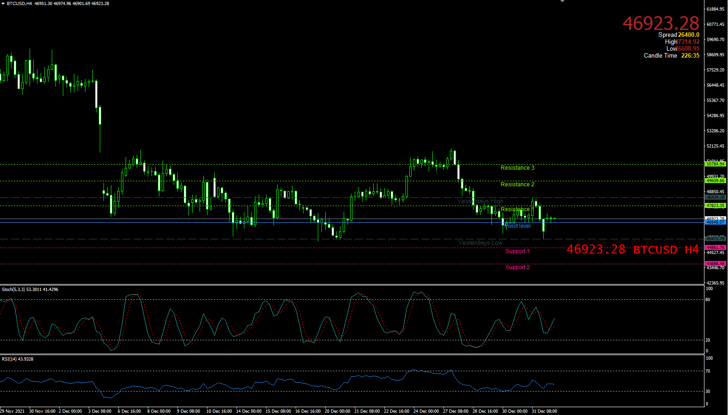Click the red 46923.28 BTCUSD H4 watermark text
The width and height of the screenshot is (728, 415).
pyautogui.click(x=632, y=249)
